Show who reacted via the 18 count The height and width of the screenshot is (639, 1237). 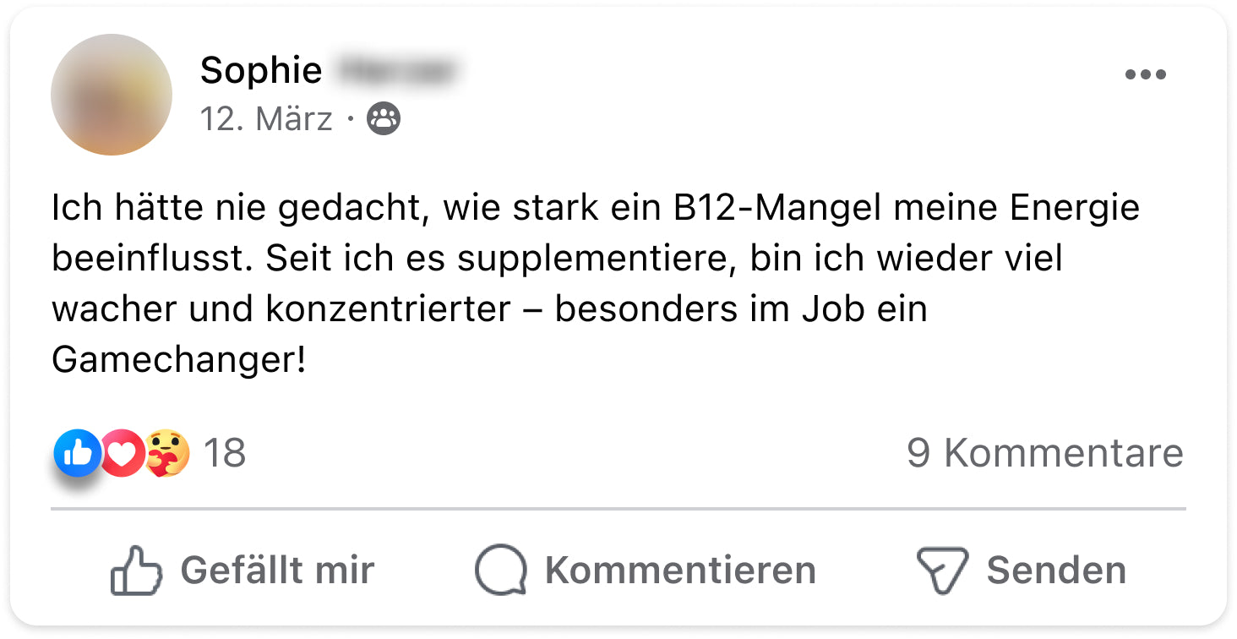pyautogui.click(x=225, y=453)
